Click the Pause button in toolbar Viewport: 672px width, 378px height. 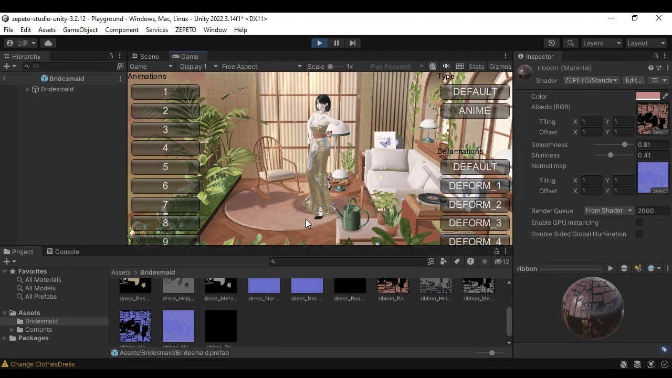336,43
